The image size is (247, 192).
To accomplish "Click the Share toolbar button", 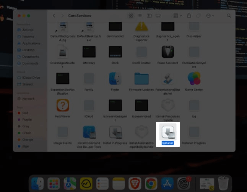I will click(x=189, y=15).
